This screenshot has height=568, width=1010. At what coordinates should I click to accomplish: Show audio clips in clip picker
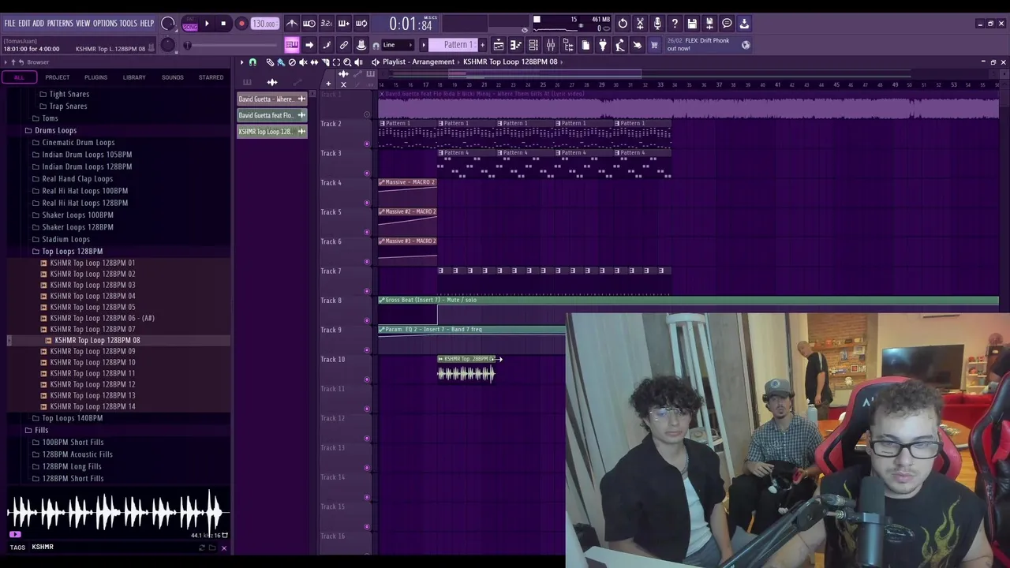click(272, 82)
